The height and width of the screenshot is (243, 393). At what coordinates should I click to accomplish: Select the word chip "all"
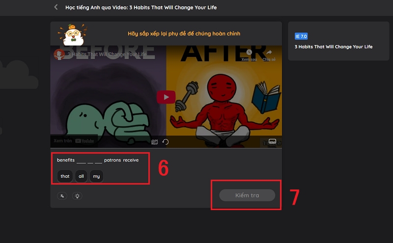pyautogui.click(x=81, y=176)
